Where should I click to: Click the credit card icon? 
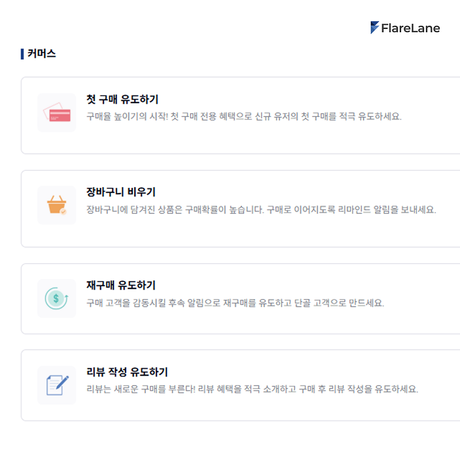click(x=57, y=112)
